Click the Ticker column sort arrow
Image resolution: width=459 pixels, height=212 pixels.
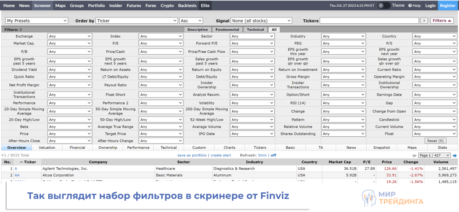tap(21, 162)
